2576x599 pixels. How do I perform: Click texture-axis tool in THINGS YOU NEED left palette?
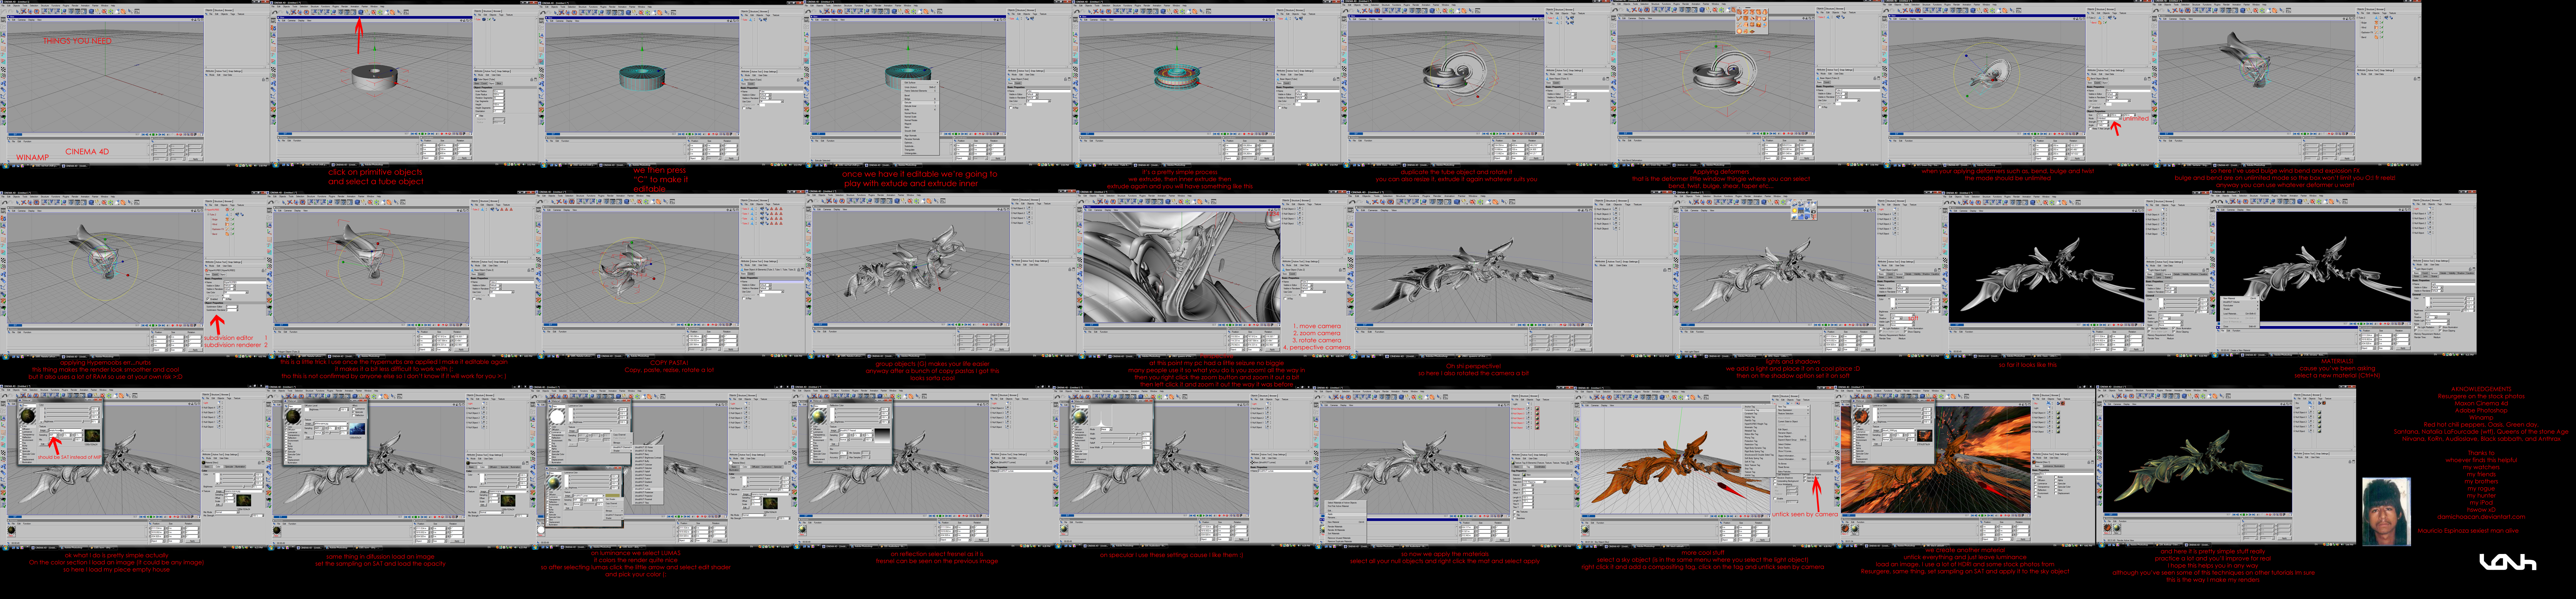pyautogui.click(x=3, y=76)
